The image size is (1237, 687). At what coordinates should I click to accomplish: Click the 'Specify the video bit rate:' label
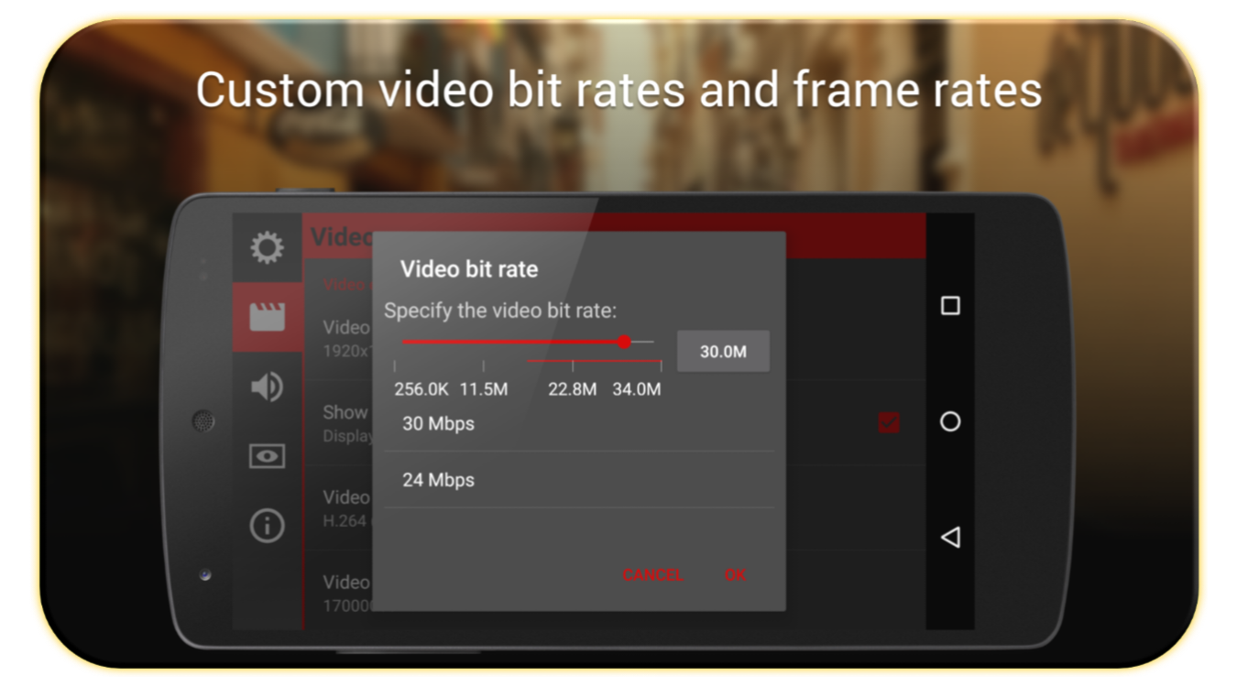[500, 311]
